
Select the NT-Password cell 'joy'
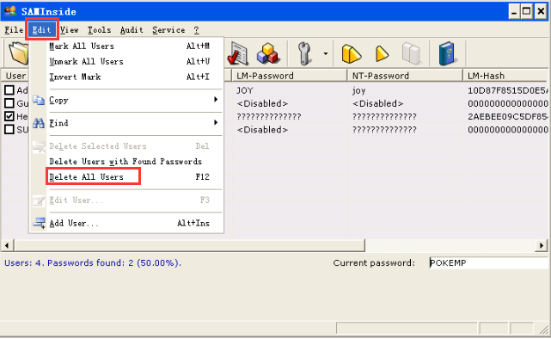(358, 90)
